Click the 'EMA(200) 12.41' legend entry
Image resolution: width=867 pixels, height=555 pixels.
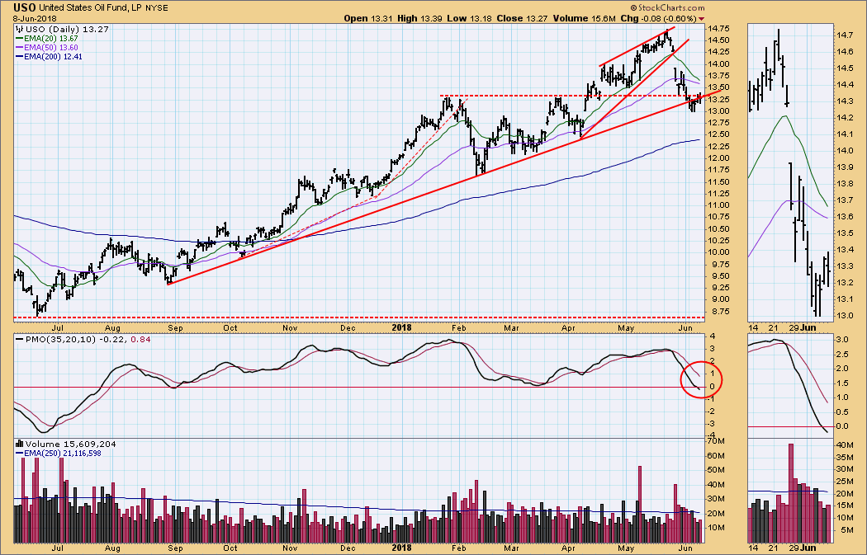[x=53, y=56]
